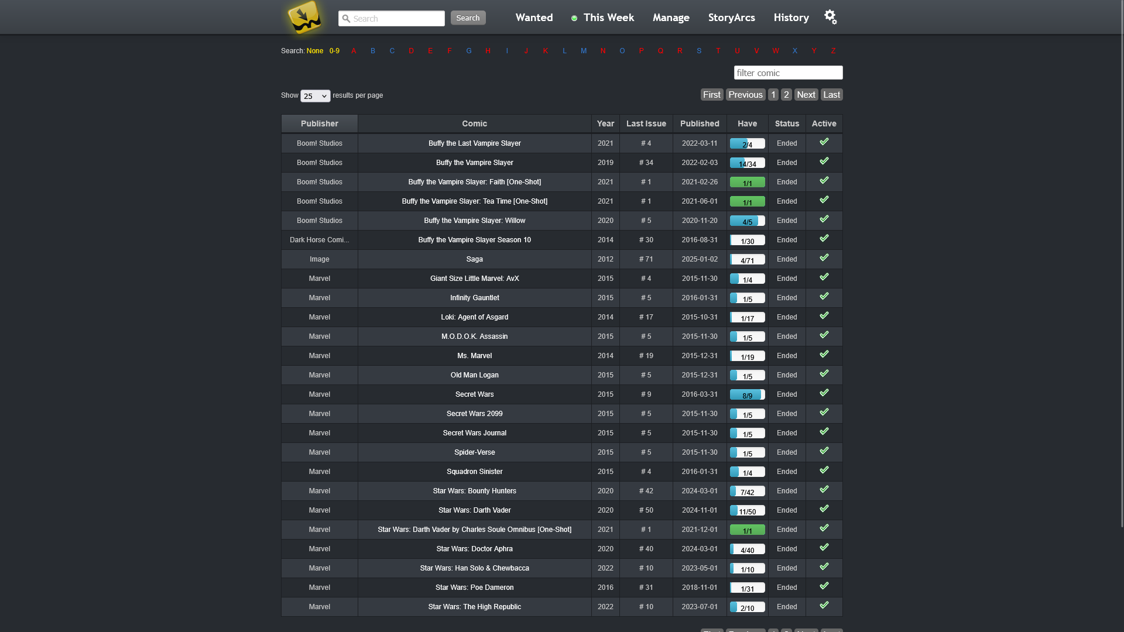The height and width of the screenshot is (632, 1124).
Task: Filter comics by letter B
Action: [373, 51]
